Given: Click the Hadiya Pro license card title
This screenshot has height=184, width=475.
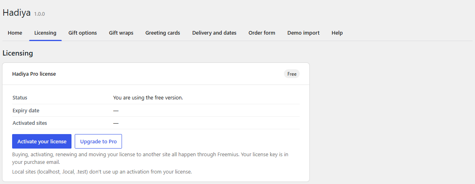Looking at the screenshot, I should point(34,74).
